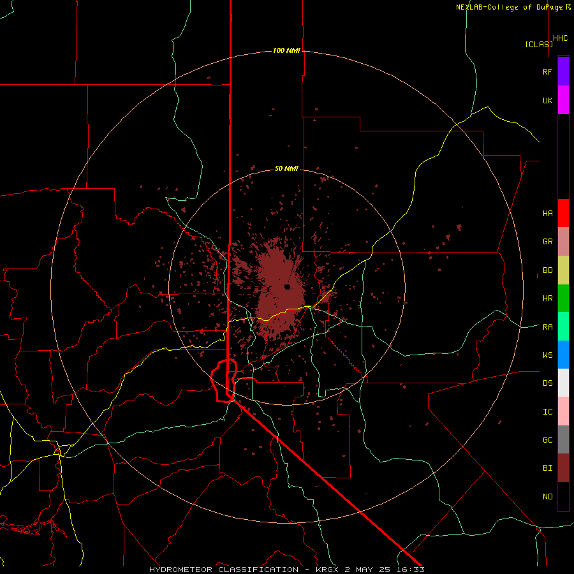
Task: Click the [CLAS] units label
Action: (539, 44)
